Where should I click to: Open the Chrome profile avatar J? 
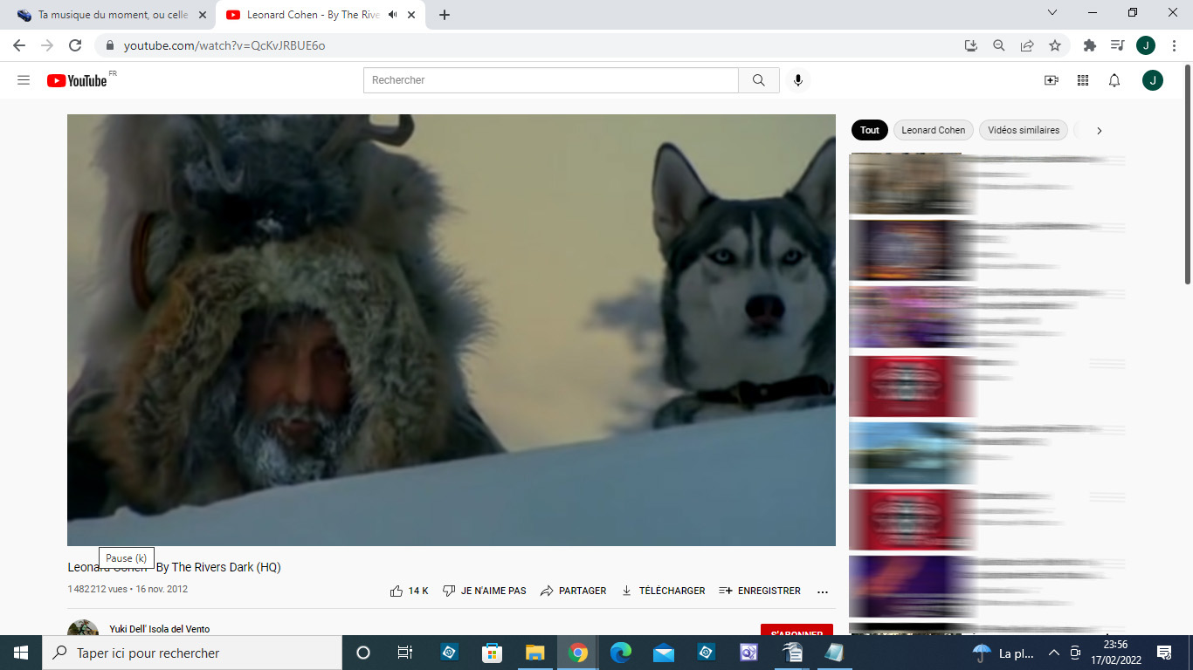[1146, 45]
